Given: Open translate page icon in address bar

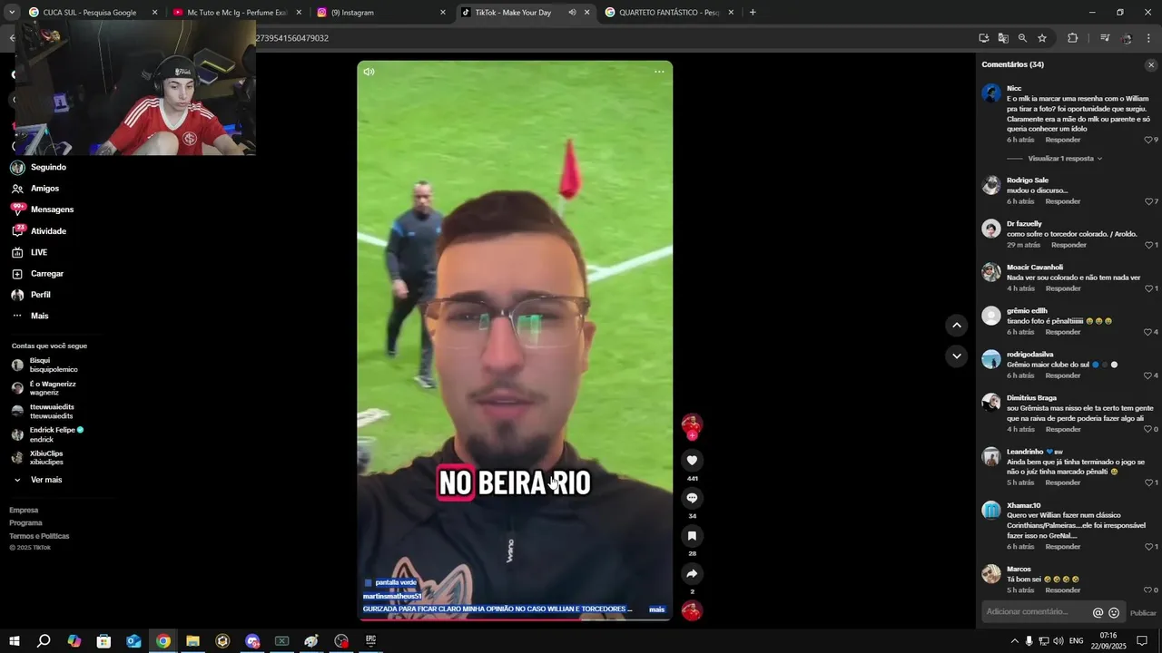Looking at the screenshot, I should tap(1003, 38).
